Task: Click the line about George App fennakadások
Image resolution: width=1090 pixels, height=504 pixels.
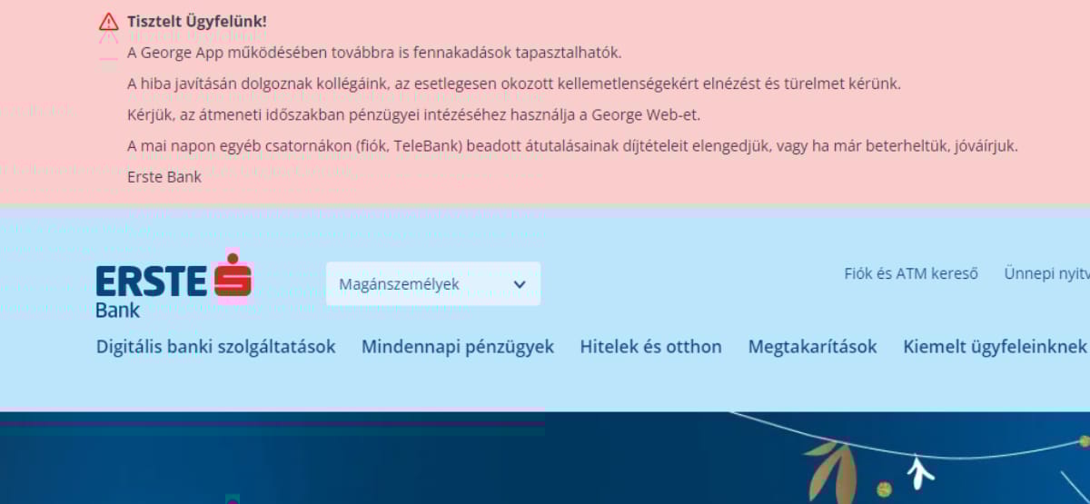Action: tap(374, 52)
